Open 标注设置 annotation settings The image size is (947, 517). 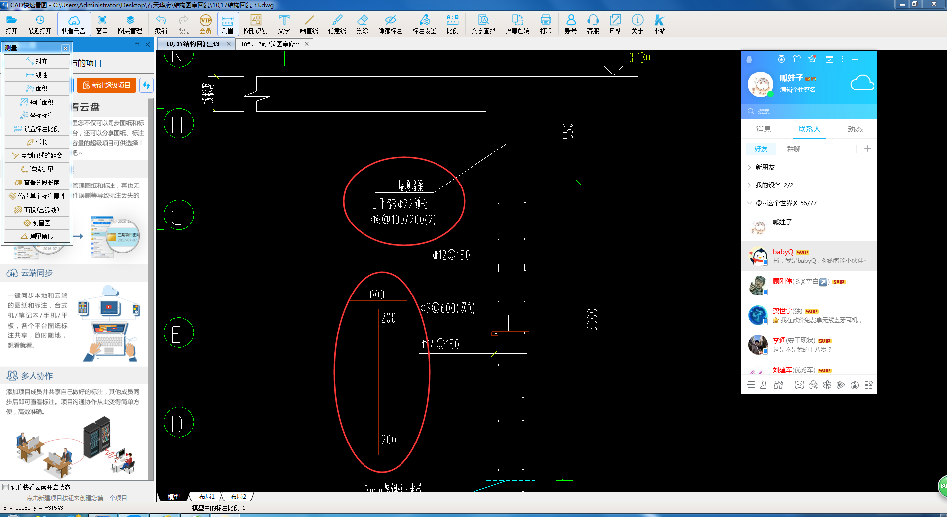tap(425, 24)
